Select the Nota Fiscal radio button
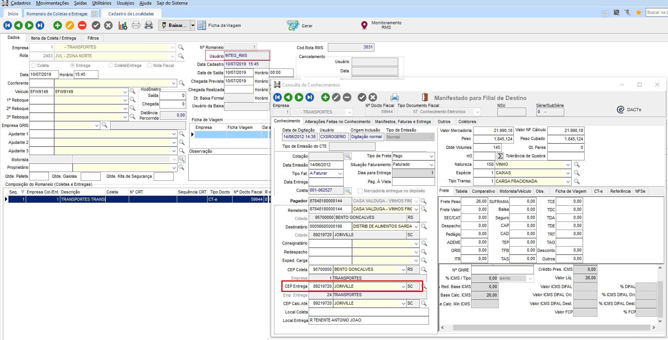Viewport: 668px width, 340px height. click(x=150, y=65)
